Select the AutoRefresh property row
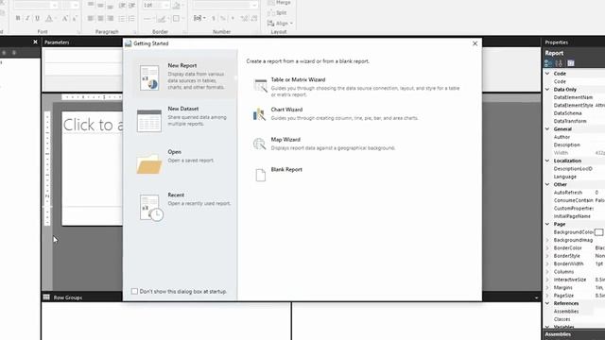The height and width of the screenshot is (340, 605). [575, 193]
